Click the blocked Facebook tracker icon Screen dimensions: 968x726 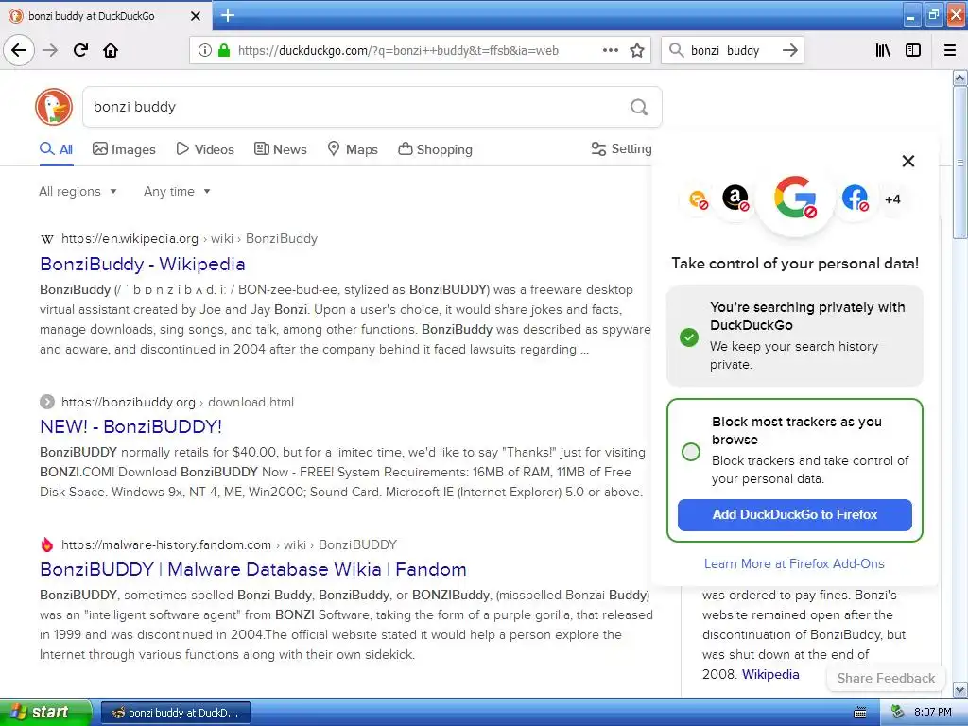(x=855, y=199)
